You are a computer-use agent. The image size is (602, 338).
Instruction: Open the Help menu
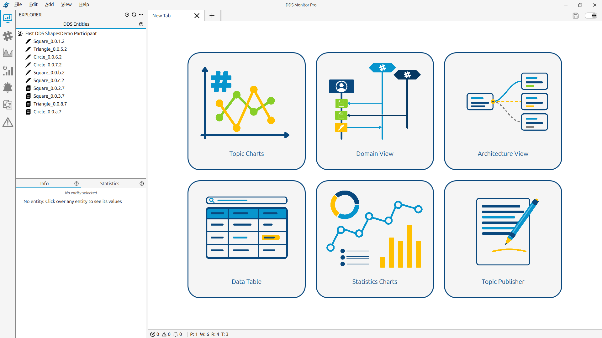[x=84, y=5]
